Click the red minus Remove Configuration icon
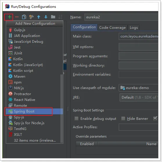The height and width of the screenshot is (162, 162). [17, 17]
